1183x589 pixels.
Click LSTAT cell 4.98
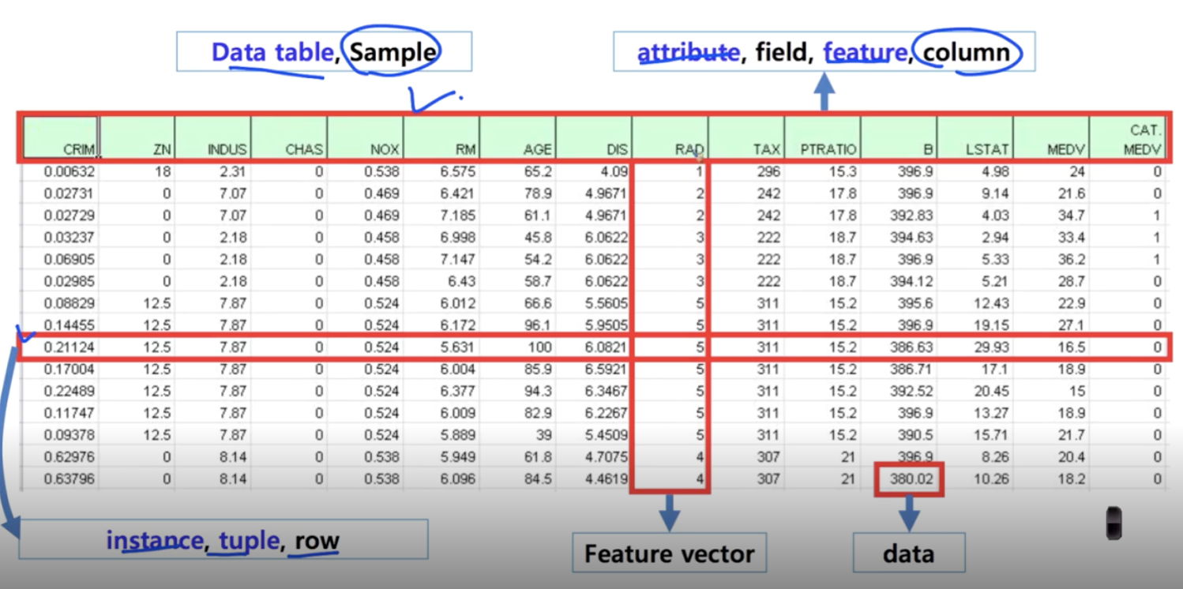coord(994,171)
